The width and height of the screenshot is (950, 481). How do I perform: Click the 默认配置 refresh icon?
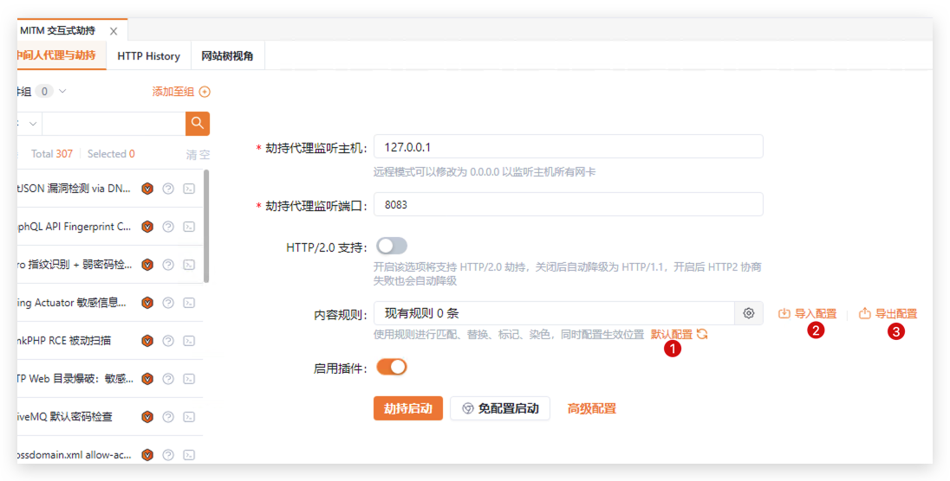[x=702, y=334]
